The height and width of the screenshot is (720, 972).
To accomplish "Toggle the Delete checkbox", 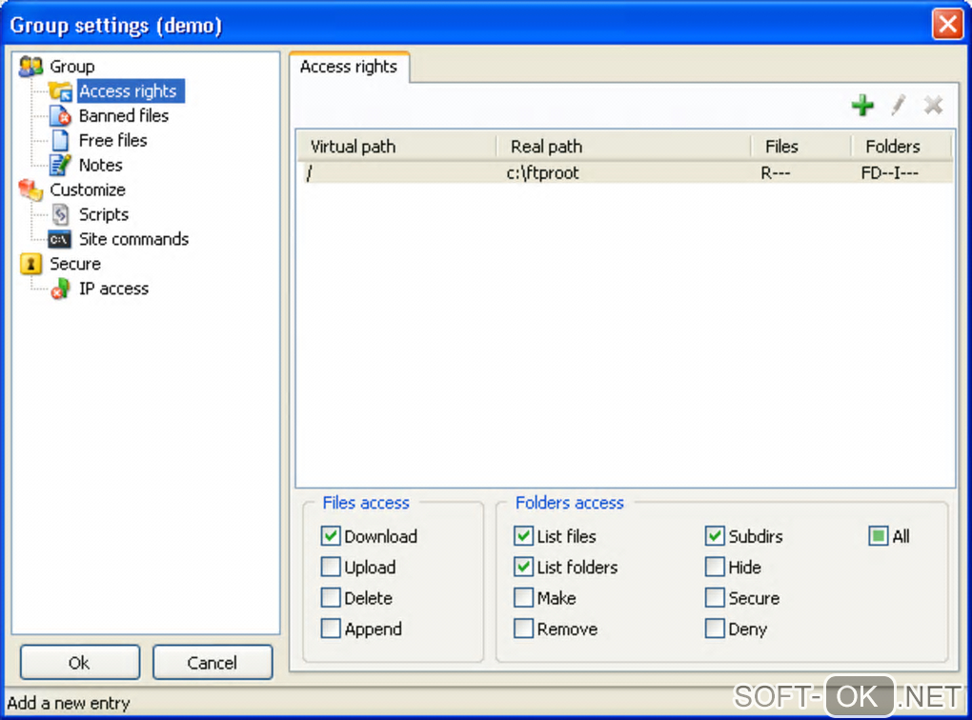I will coord(331,598).
